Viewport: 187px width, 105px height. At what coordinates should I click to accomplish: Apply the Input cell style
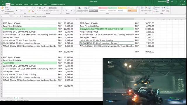(132, 10)
